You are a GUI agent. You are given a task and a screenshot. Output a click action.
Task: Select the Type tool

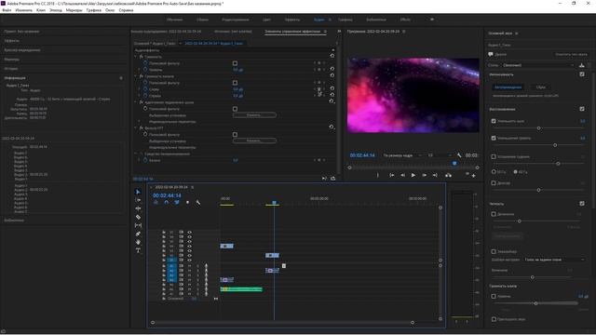(138, 250)
